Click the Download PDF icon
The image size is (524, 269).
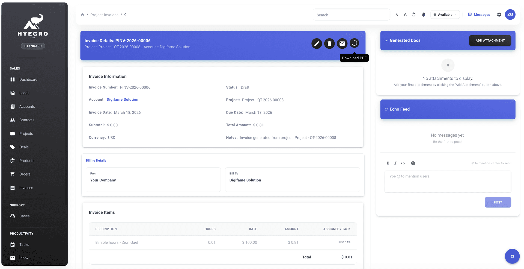(x=354, y=43)
